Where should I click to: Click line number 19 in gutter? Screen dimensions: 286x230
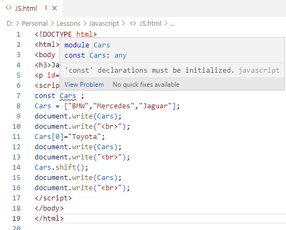click(x=16, y=218)
